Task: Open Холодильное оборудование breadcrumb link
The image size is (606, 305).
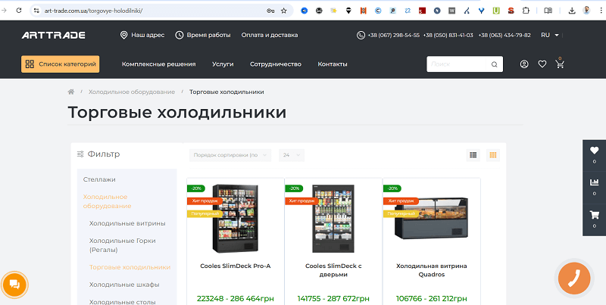Action: coord(132,92)
